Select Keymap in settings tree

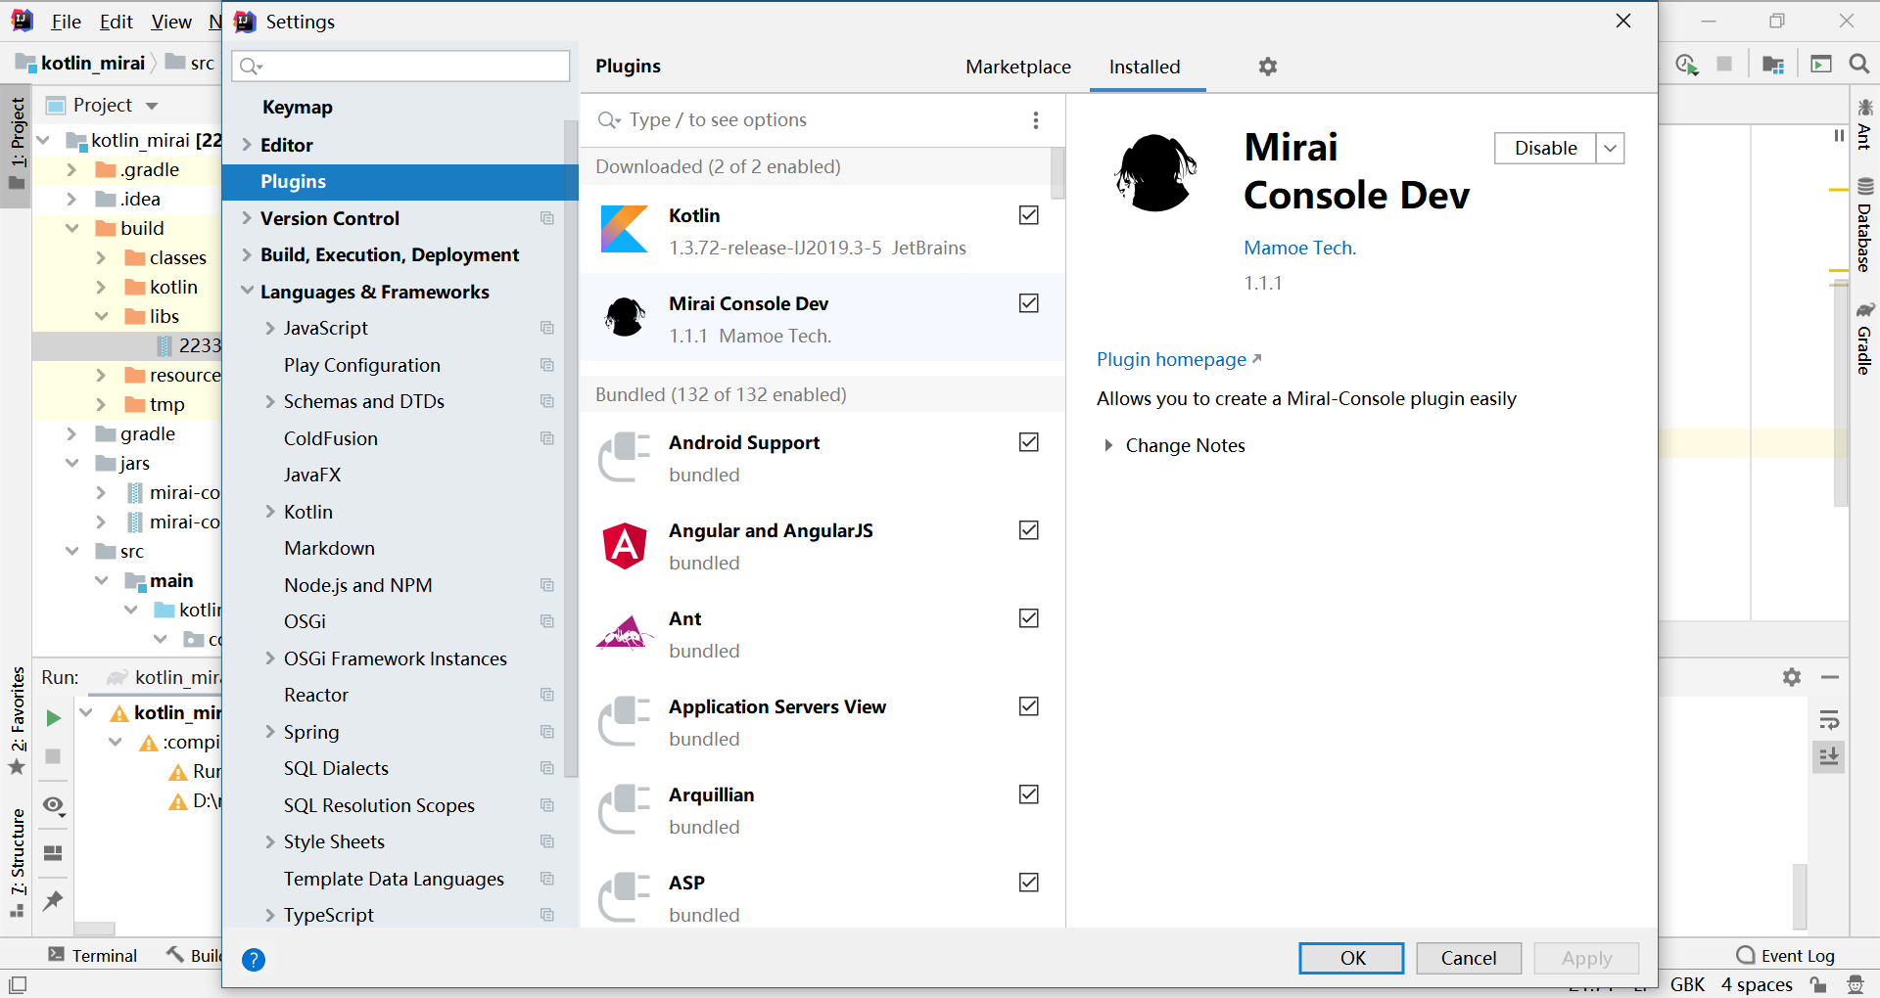coord(297,108)
